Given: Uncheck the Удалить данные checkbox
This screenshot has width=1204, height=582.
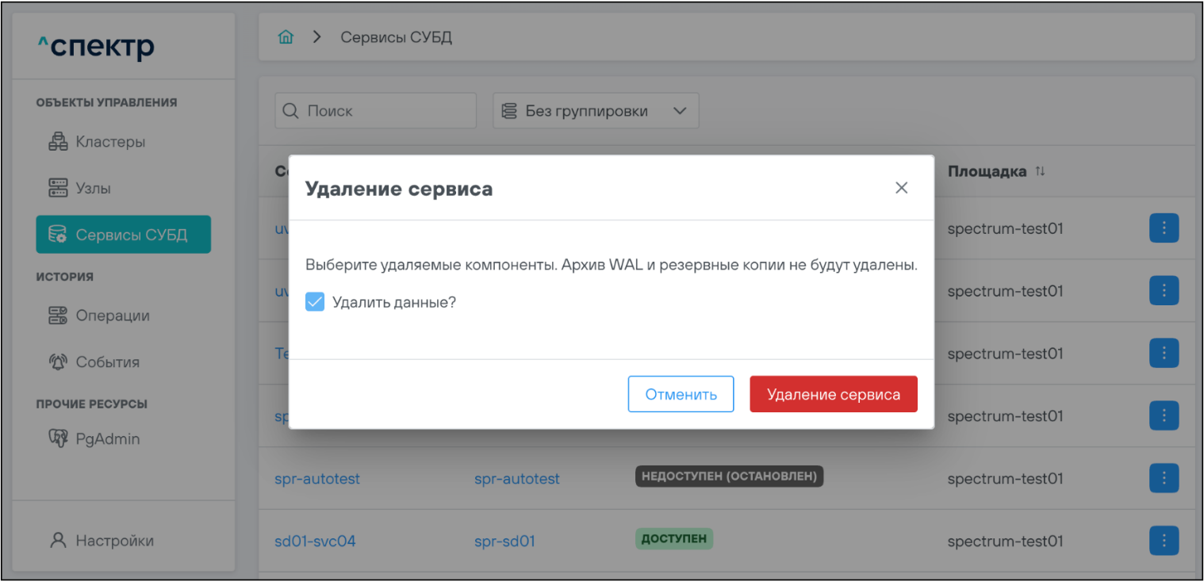Looking at the screenshot, I should pos(315,302).
